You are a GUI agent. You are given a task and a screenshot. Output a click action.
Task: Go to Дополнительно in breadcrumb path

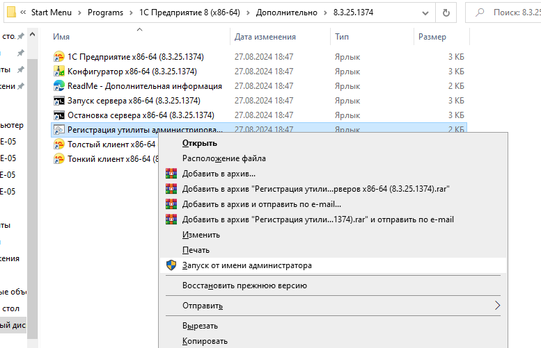pos(286,13)
